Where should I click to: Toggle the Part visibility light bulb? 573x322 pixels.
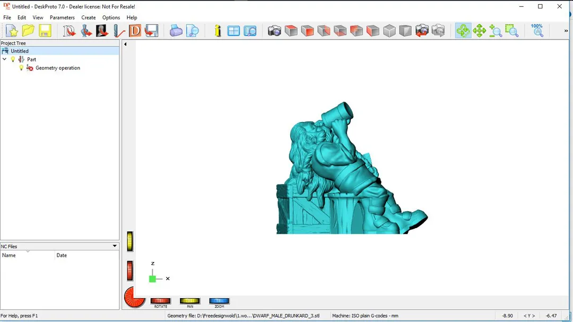13,59
